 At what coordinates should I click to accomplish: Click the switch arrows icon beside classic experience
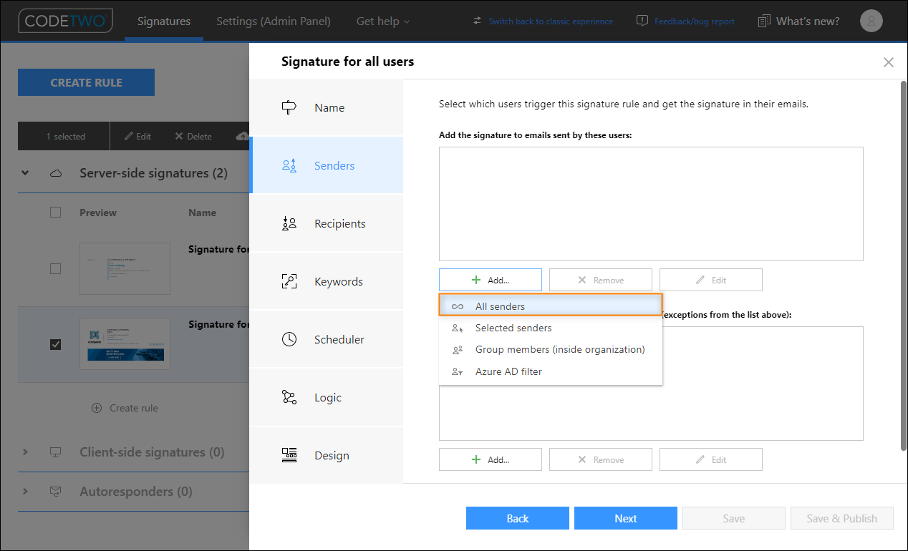[x=478, y=21]
